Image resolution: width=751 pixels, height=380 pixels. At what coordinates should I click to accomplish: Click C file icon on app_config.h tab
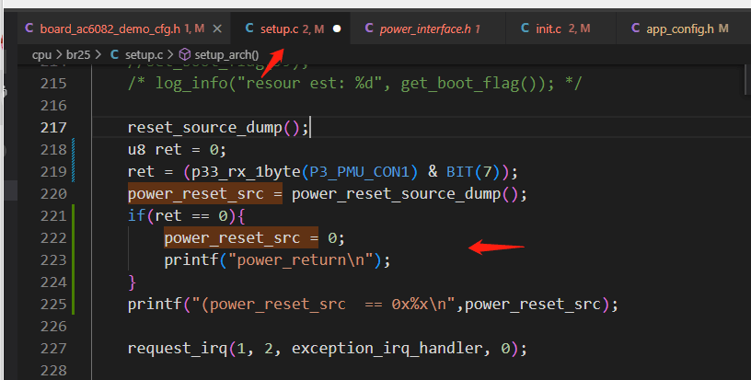tap(635, 29)
